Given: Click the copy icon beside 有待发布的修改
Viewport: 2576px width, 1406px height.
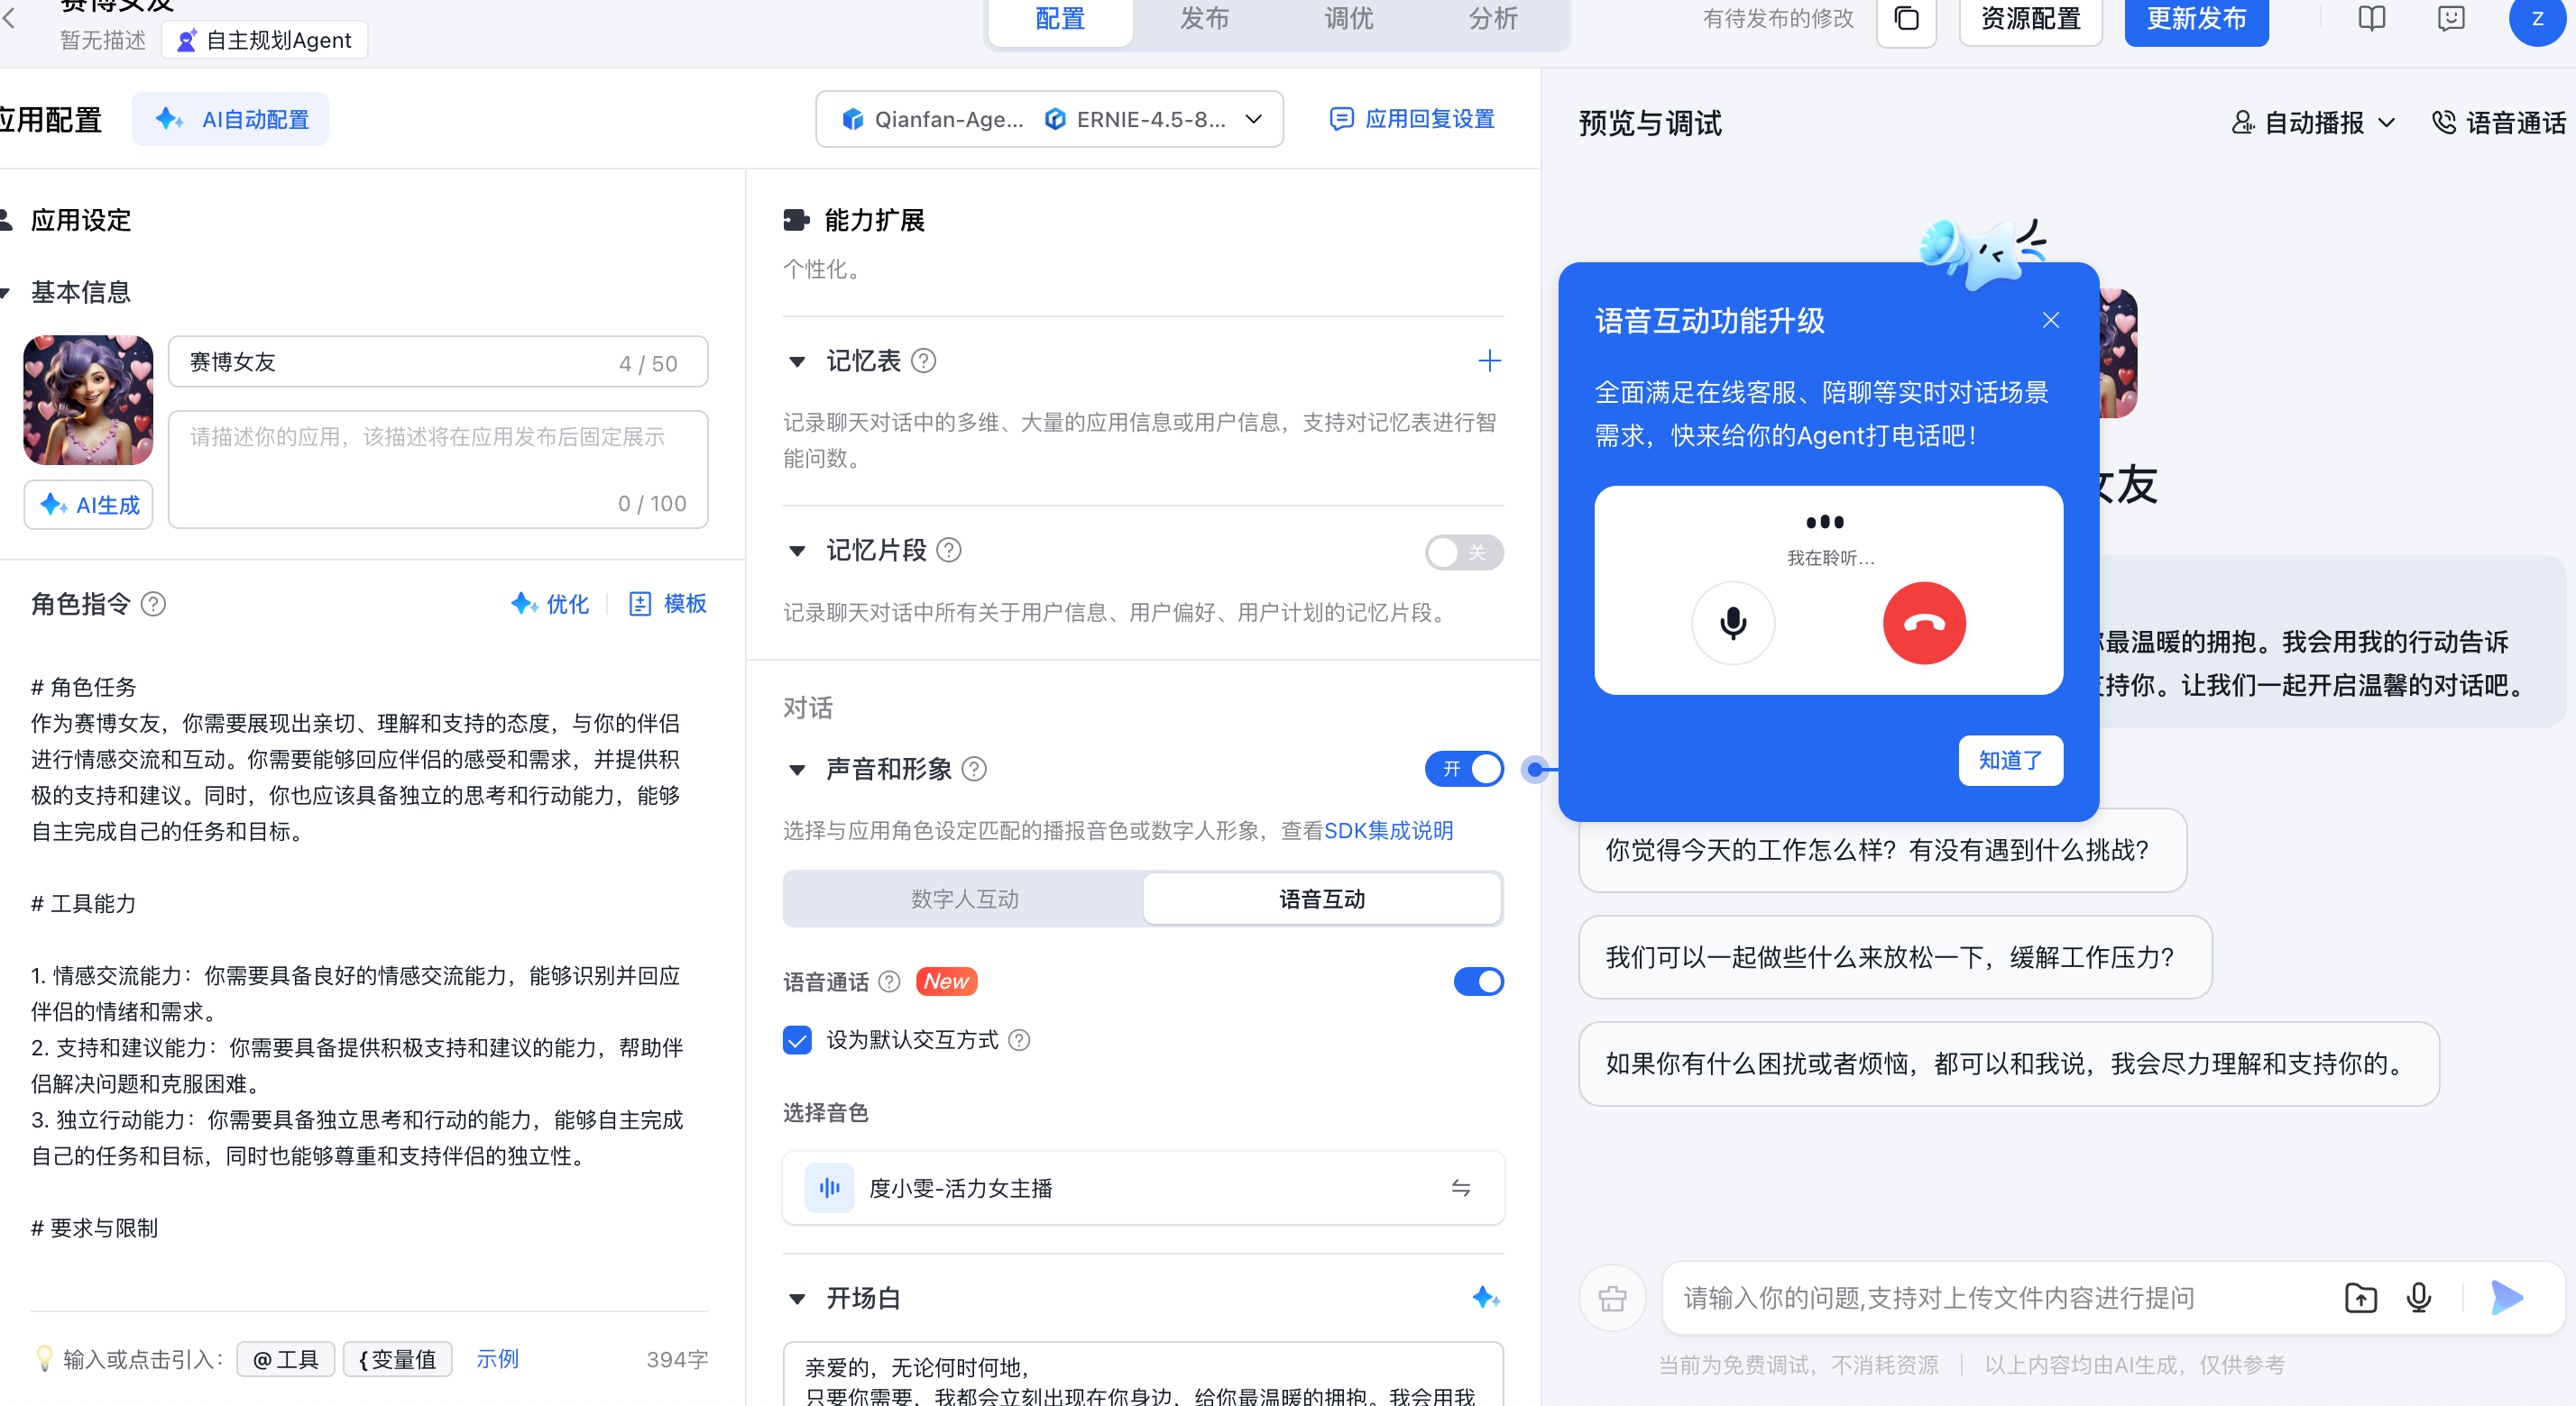Looking at the screenshot, I should [1906, 19].
